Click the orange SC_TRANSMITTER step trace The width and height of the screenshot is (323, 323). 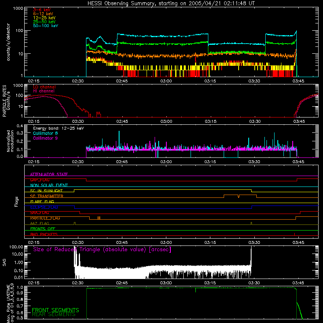(240, 196)
